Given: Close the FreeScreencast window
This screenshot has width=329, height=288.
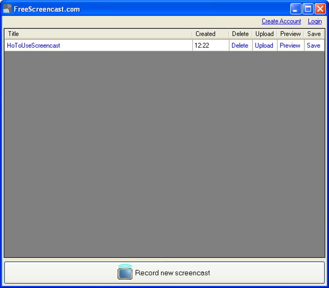Looking at the screenshot, I should [x=320, y=9].
